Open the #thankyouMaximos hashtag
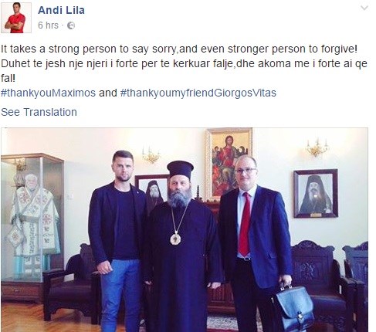Viewport: 376px width, 332px height. 48,93
